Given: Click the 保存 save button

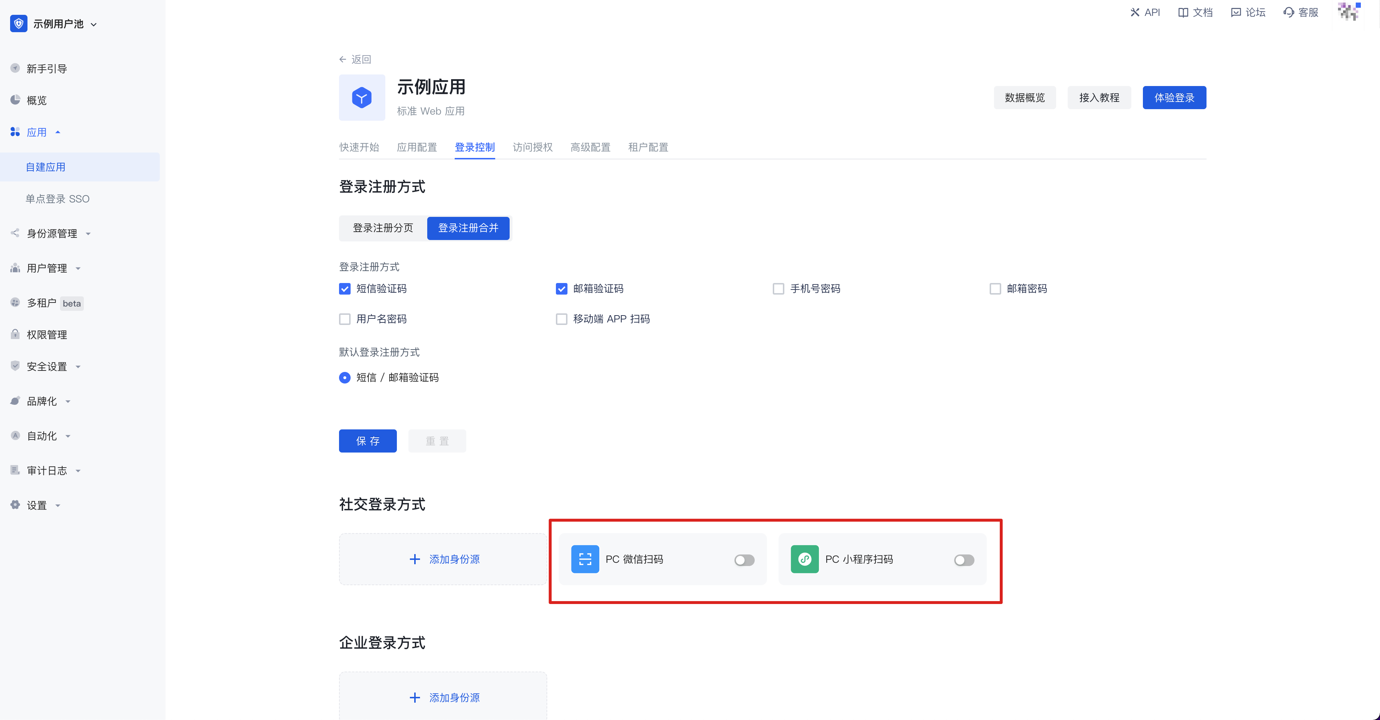Looking at the screenshot, I should (x=368, y=441).
